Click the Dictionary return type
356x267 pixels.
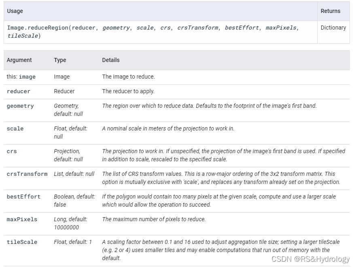333,28
